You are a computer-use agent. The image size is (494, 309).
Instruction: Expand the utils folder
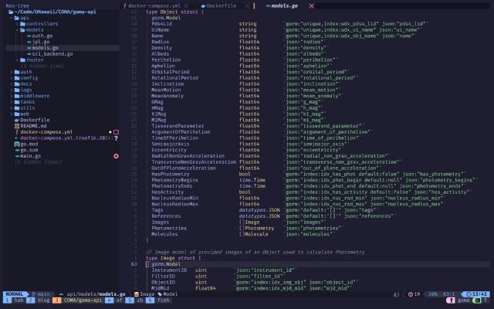[12, 108]
